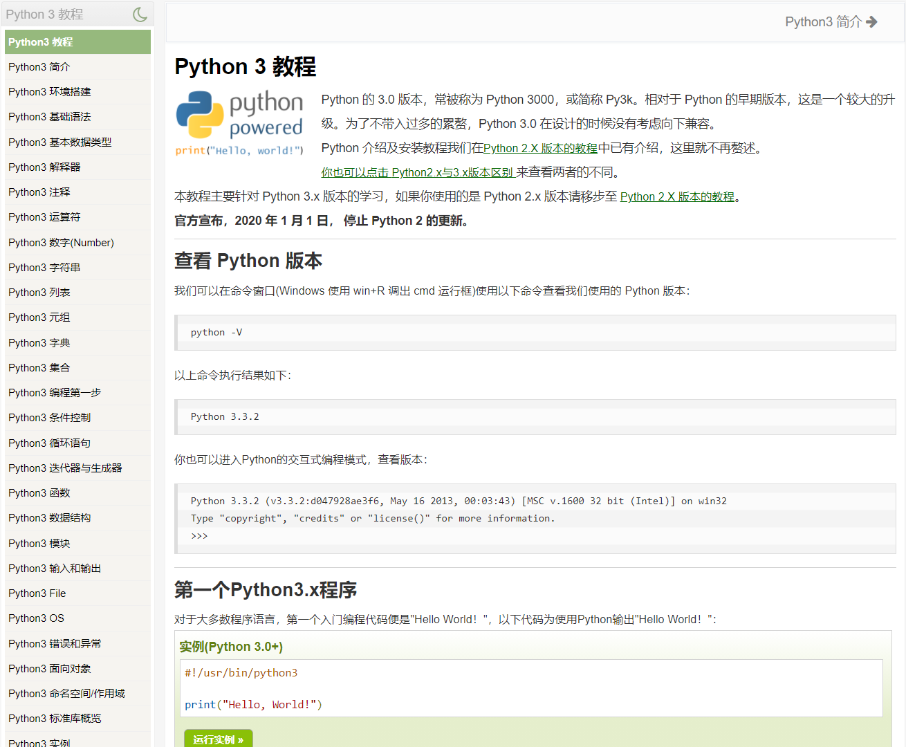Go to next chapter Python3 简介 arrow

point(831,22)
